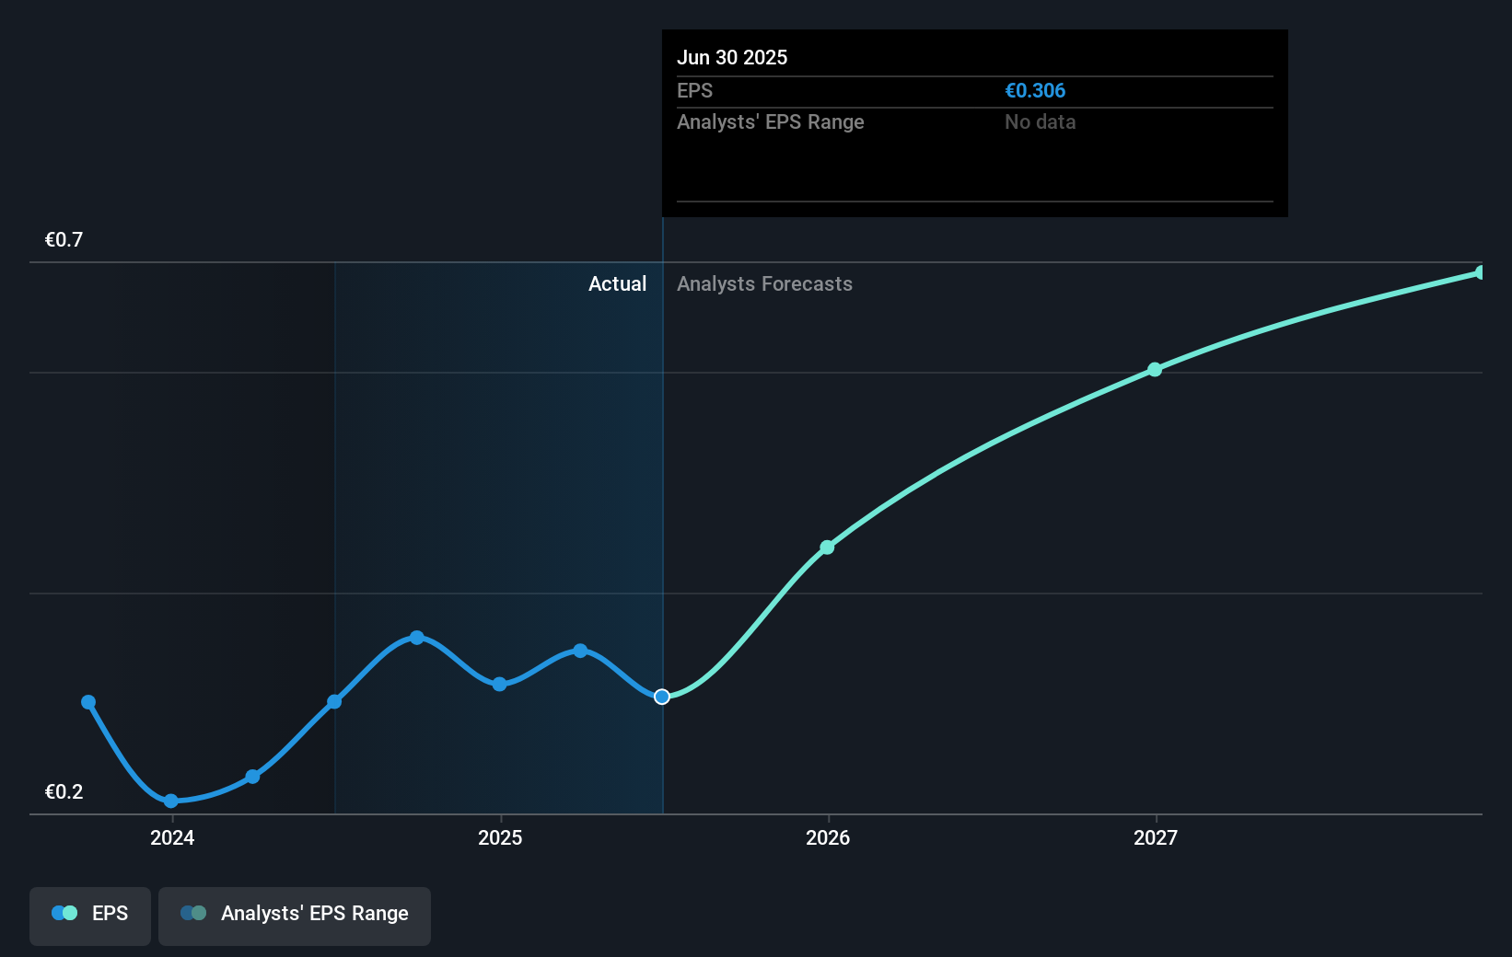This screenshot has height=957, width=1512.
Task: Select the forecast data point at 2026
Action: 827,548
